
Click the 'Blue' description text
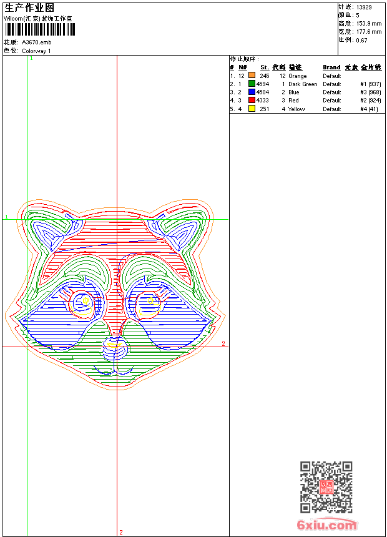click(x=294, y=92)
